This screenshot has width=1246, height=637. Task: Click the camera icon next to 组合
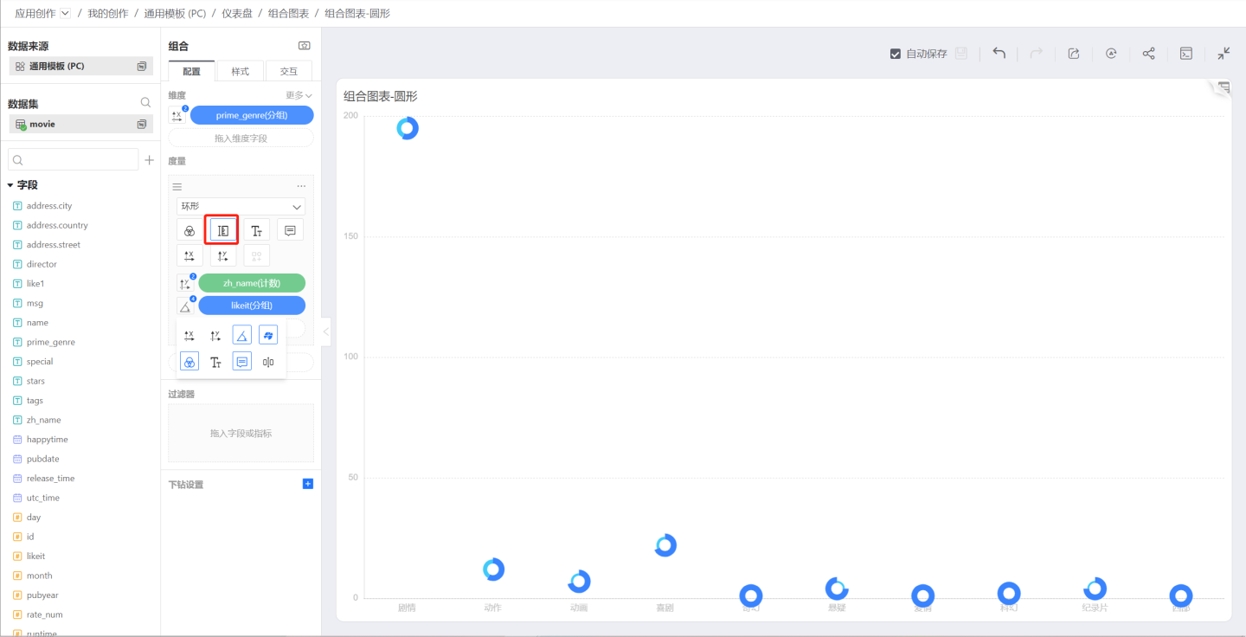304,46
